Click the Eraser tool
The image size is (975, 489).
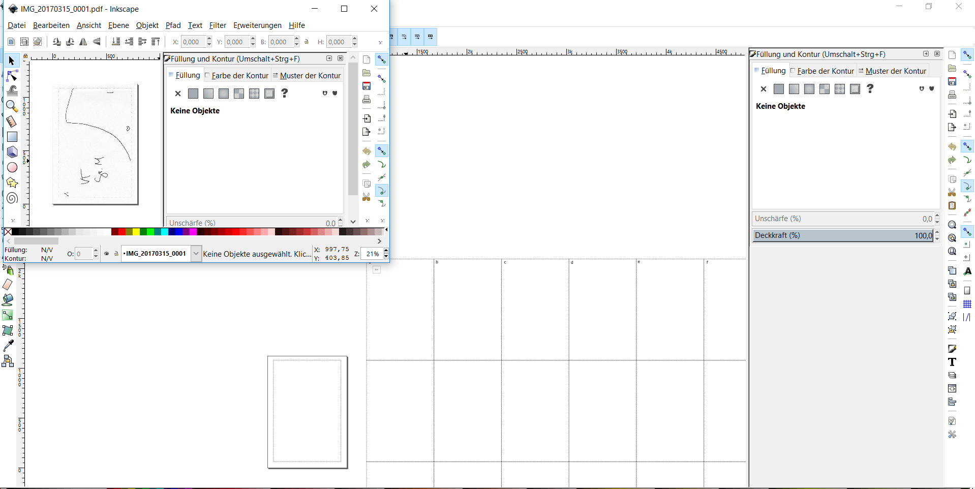[8, 285]
